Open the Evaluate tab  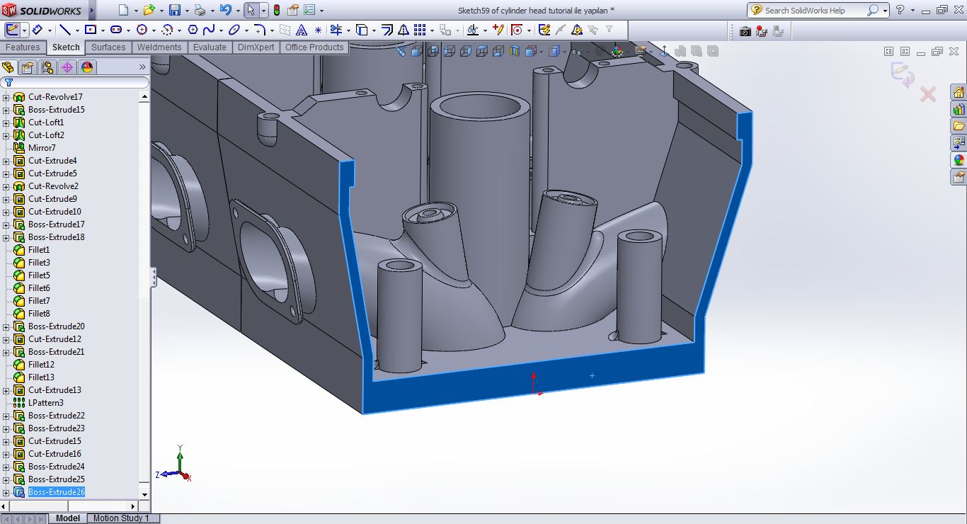210,47
